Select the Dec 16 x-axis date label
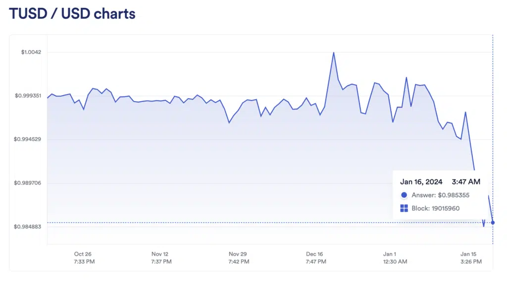This screenshot has width=507, height=281. tap(315, 254)
